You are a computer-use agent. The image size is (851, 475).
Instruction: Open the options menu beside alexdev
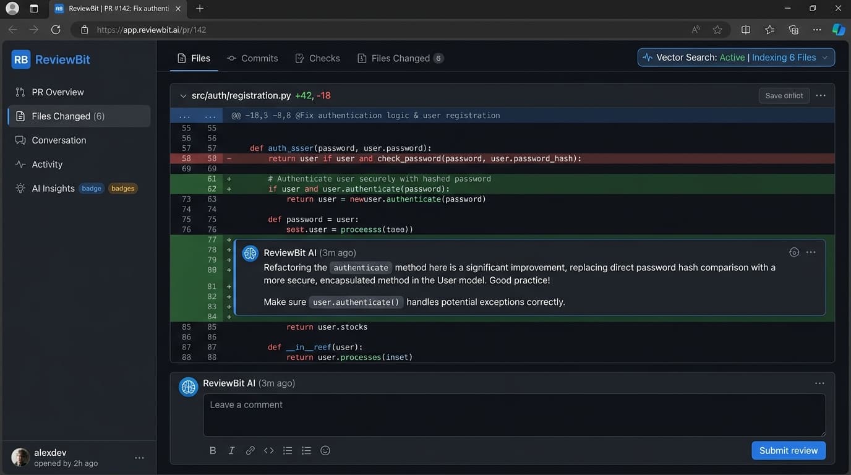pos(139,458)
